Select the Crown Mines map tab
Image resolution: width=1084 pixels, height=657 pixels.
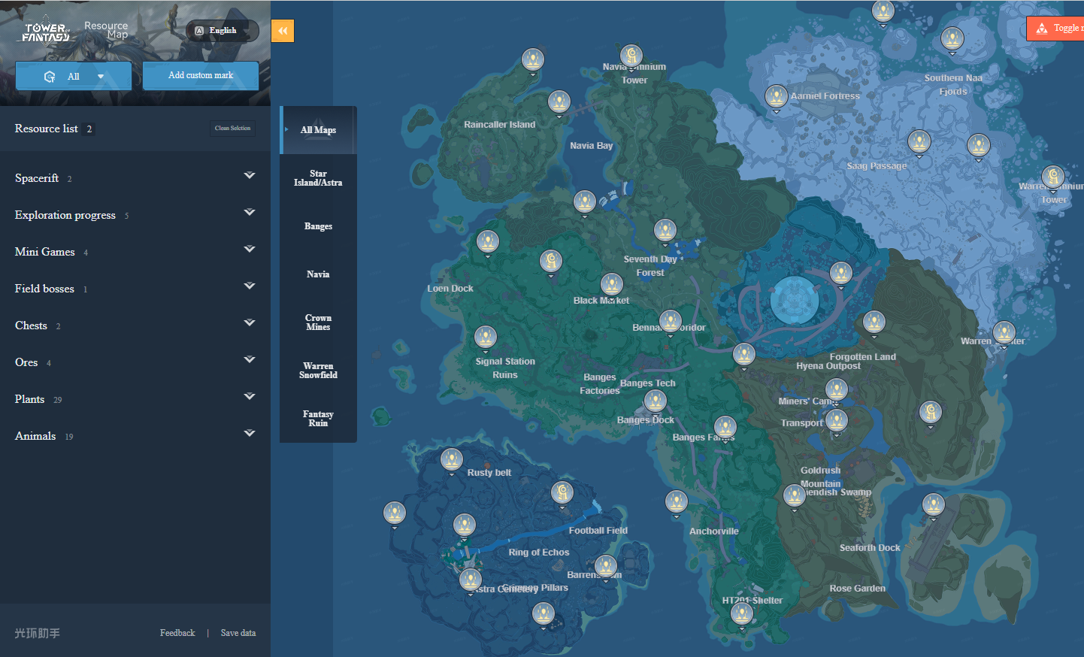tap(318, 322)
